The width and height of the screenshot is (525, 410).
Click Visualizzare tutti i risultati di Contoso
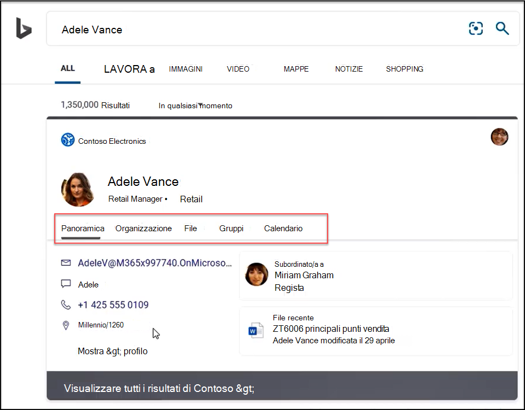tap(159, 388)
